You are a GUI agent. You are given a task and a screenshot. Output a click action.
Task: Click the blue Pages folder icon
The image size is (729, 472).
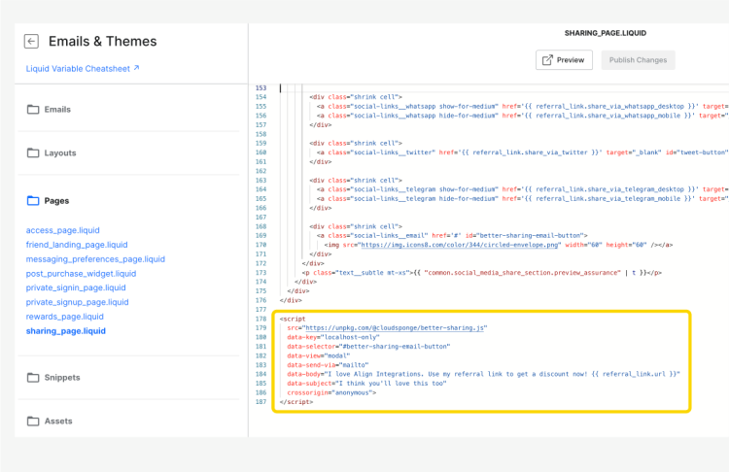(x=33, y=201)
